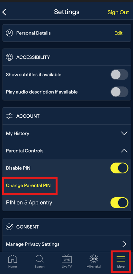This screenshot has height=274, width=133.
Task: Enable Show subtitles if available
Action: (120, 74)
